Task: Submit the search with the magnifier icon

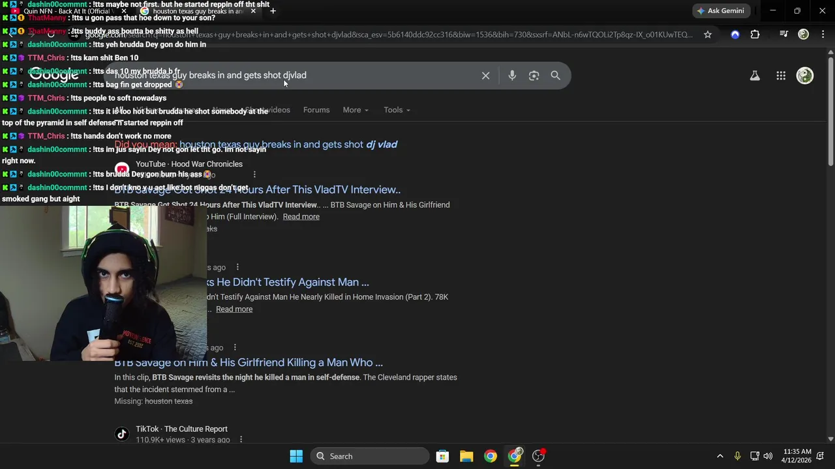Action: 555,76
